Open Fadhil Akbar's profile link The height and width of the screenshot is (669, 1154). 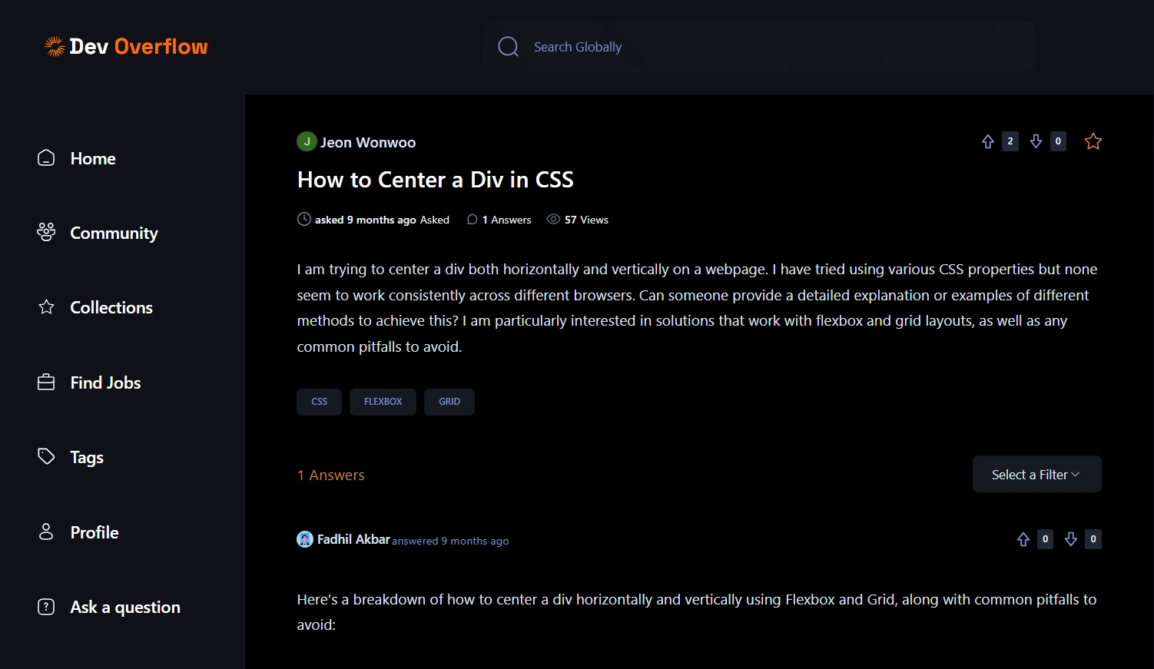(353, 539)
